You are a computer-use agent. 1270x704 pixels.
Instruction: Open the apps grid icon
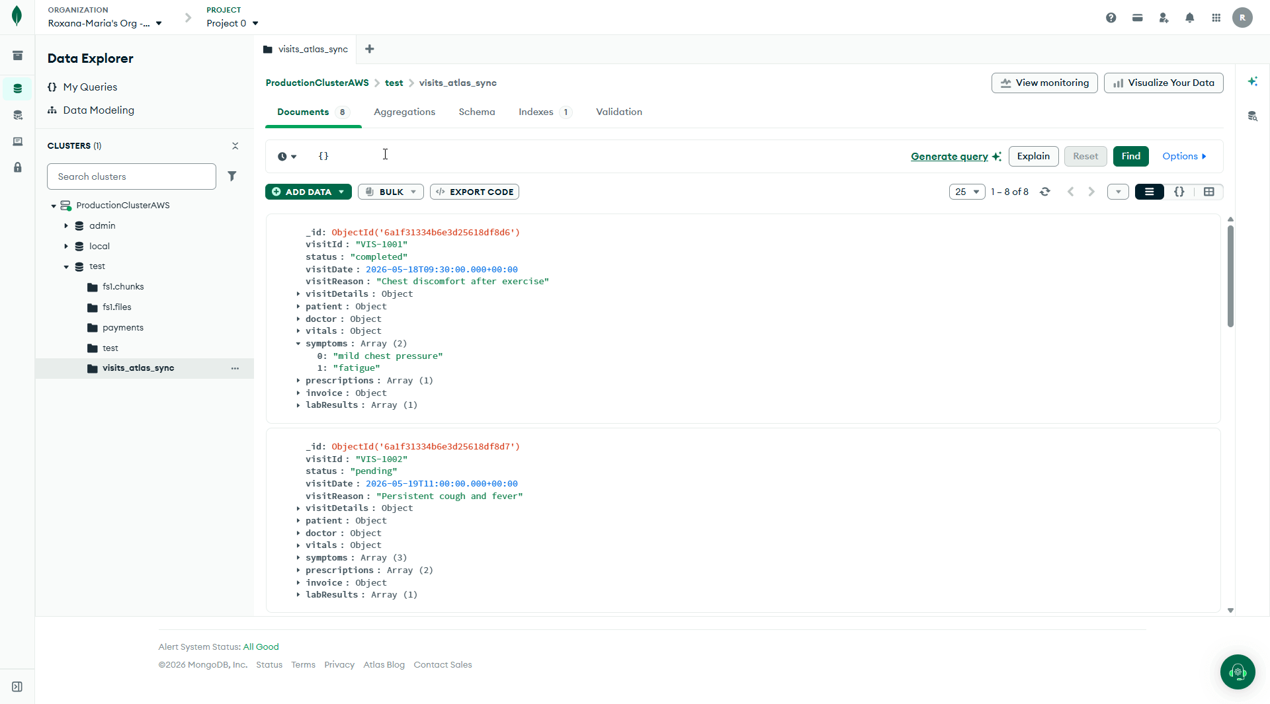(1216, 18)
